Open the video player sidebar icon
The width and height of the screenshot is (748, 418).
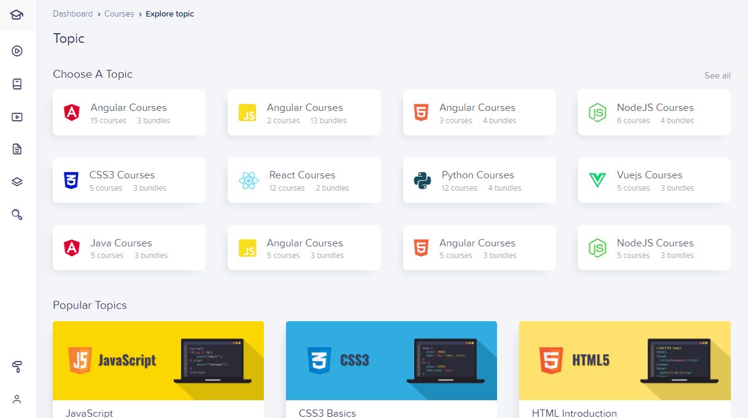click(17, 116)
